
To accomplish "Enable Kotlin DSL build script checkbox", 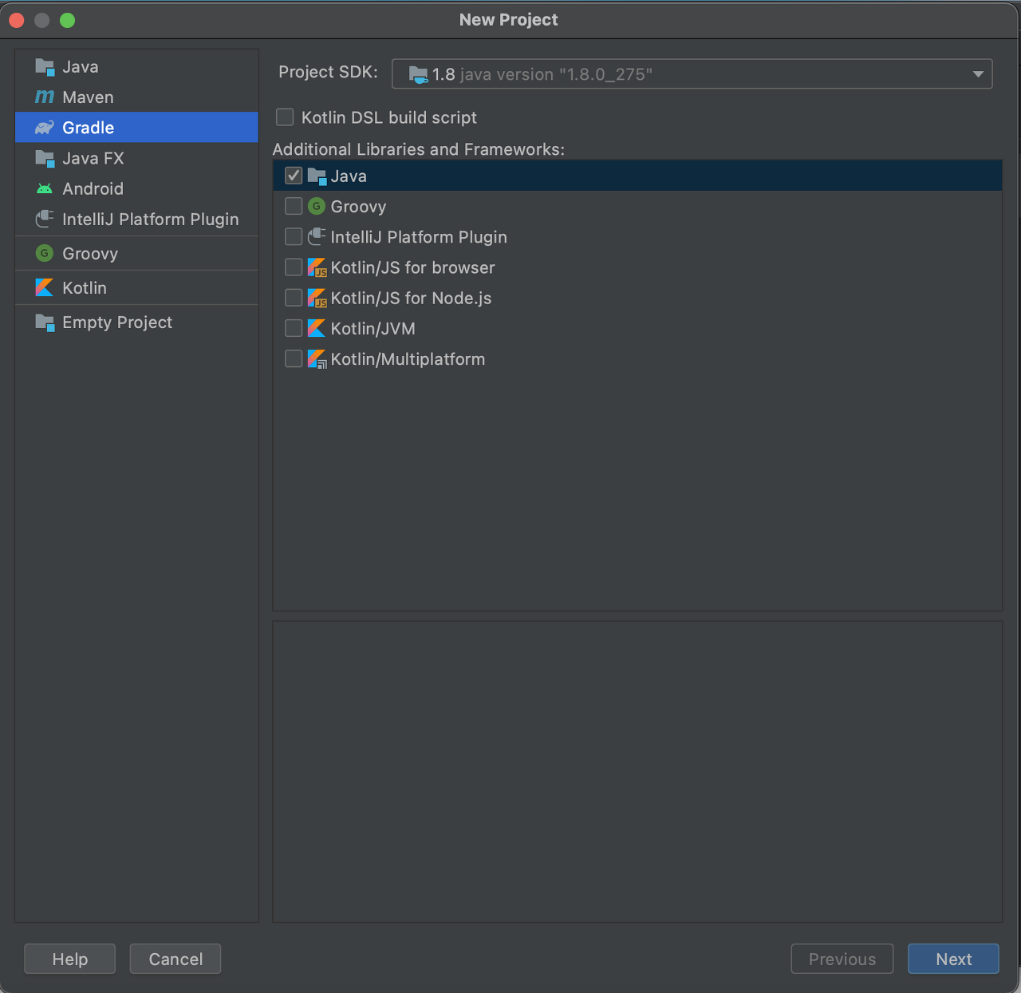I will tap(285, 117).
